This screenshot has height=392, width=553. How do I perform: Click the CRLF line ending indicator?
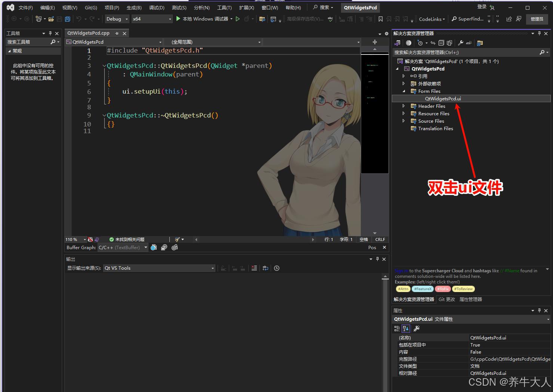380,239
